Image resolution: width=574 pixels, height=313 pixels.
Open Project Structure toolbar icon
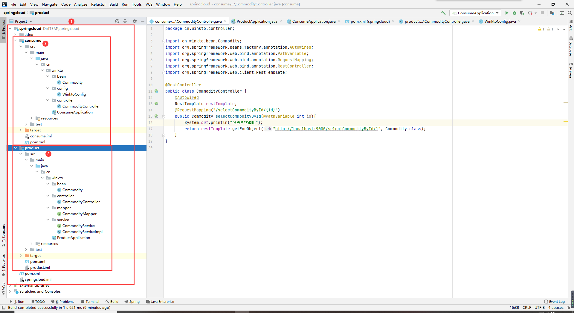pyautogui.click(x=552, y=13)
